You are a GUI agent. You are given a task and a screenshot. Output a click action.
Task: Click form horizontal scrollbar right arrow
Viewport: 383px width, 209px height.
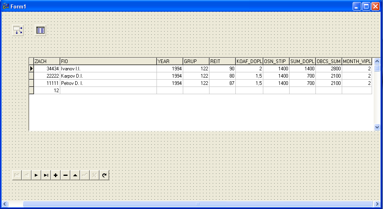tap(377, 204)
